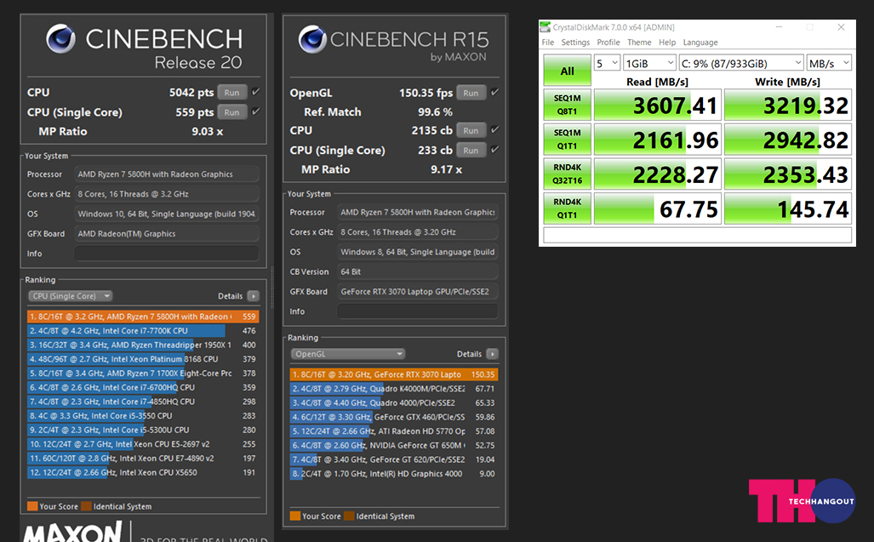Screen dimensions: 874x542
Task: Open the 1GiB test size dropdown
Action: click(x=649, y=63)
